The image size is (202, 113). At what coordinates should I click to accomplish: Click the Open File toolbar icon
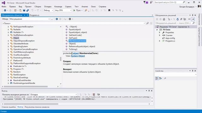tap(21, 10)
